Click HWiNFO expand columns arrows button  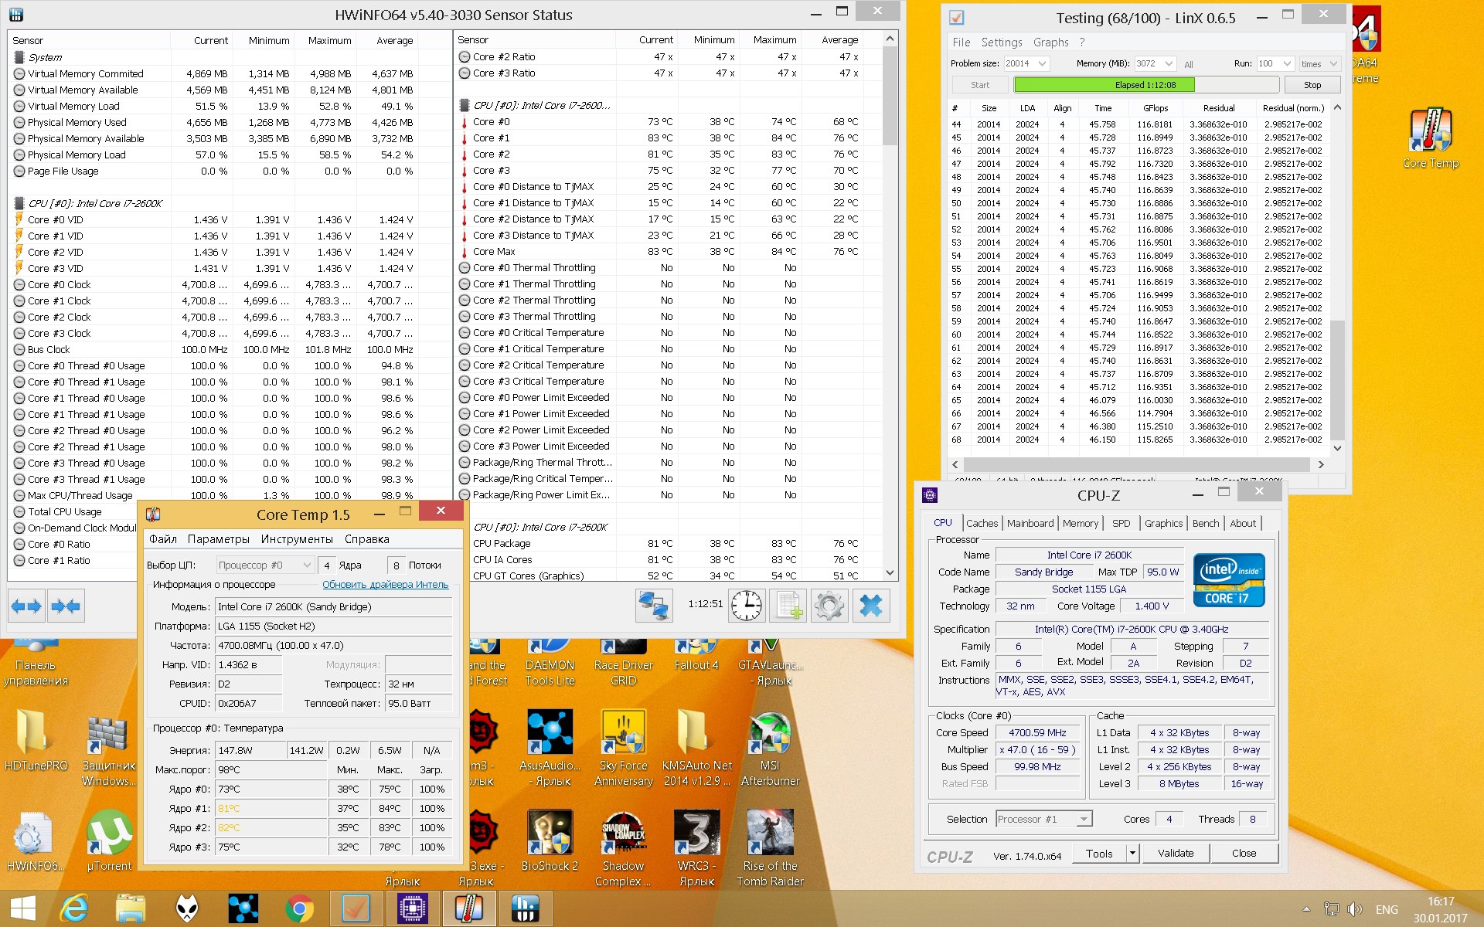click(26, 606)
